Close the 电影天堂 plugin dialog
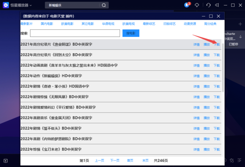The image size is (245, 167). coord(218,16)
